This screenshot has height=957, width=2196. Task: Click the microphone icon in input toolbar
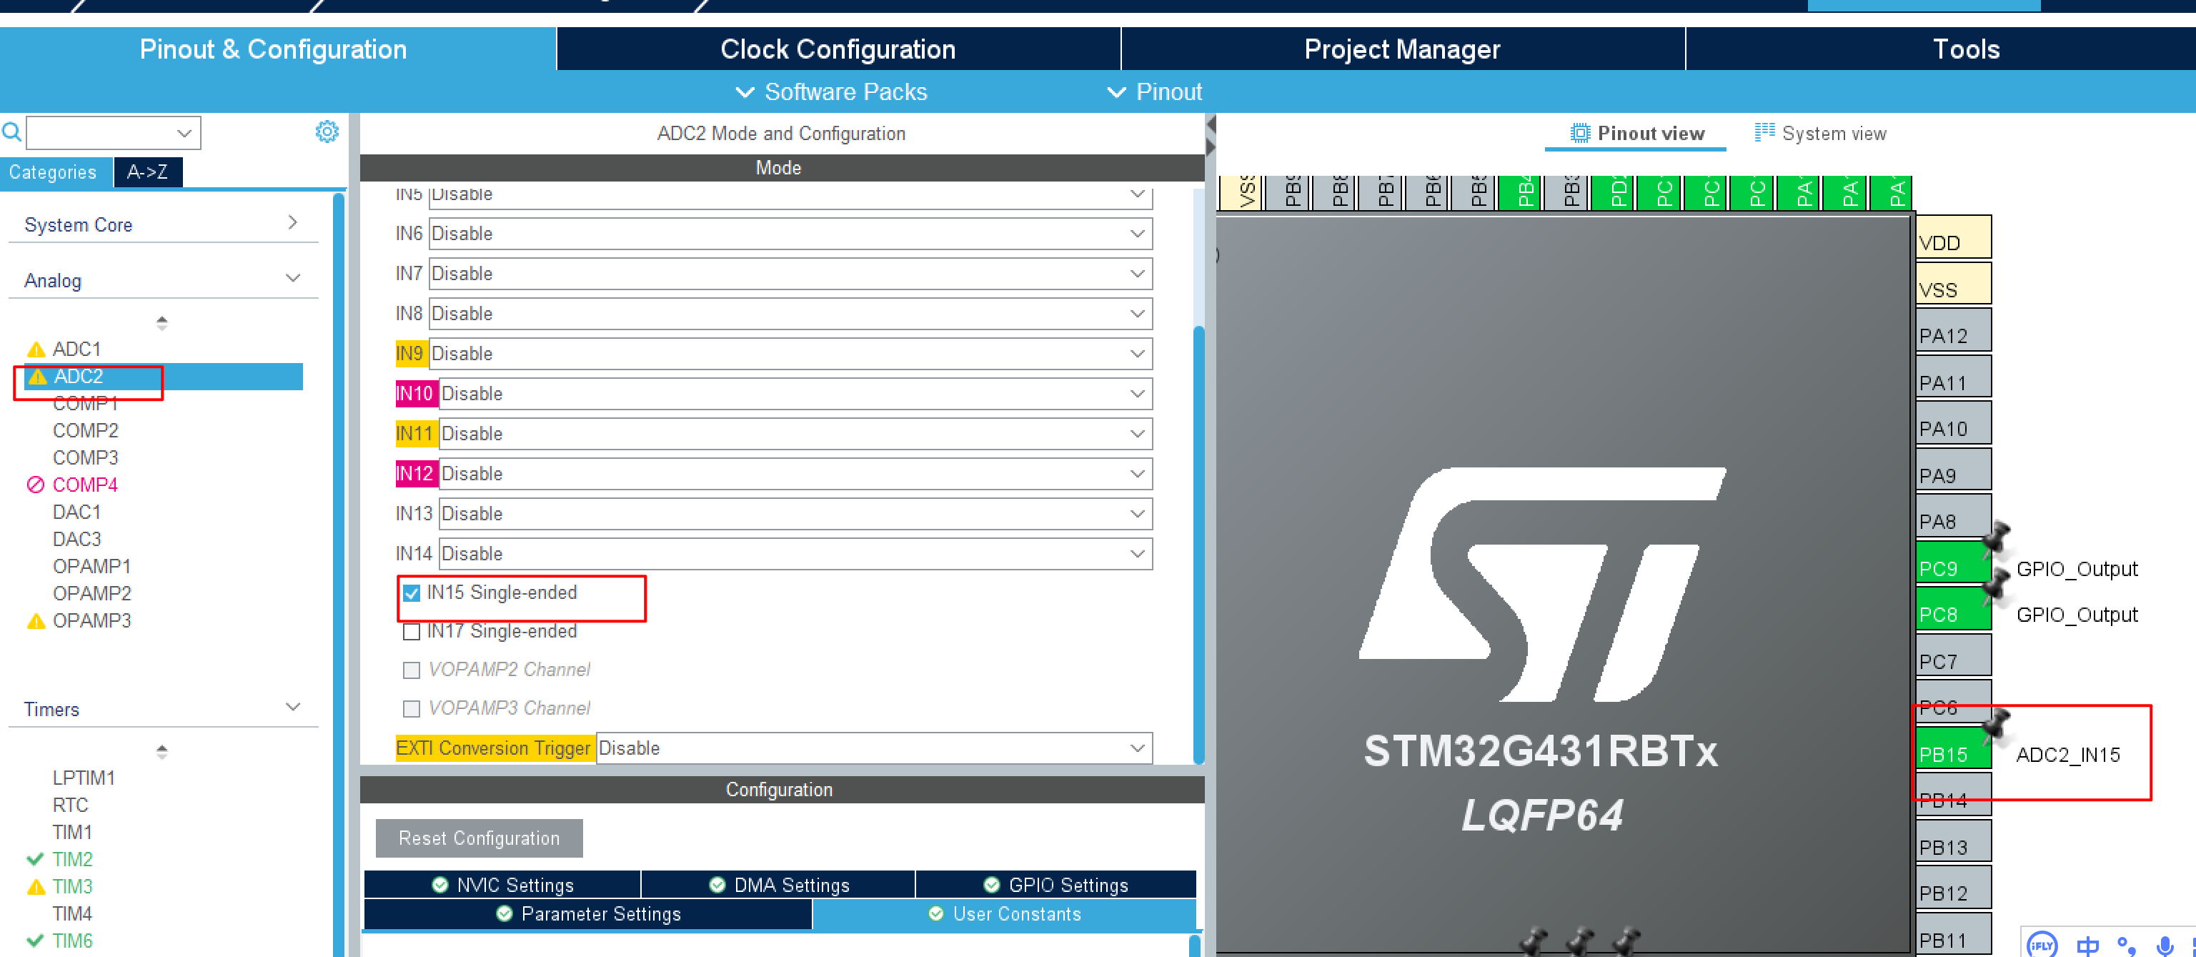point(2165,945)
